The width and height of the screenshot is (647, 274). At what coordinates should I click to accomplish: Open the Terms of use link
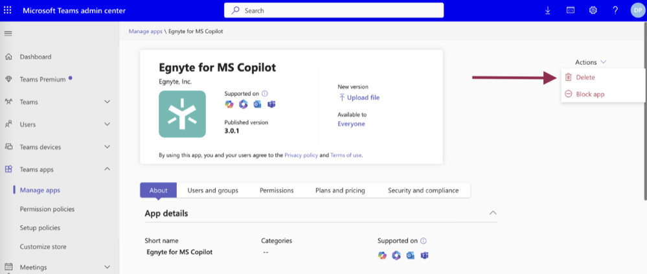coord(346,155)
